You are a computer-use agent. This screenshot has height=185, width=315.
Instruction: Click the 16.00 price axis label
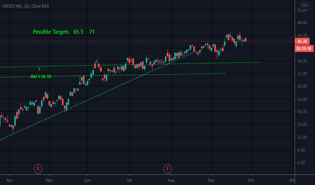click(x=302, y=124)
